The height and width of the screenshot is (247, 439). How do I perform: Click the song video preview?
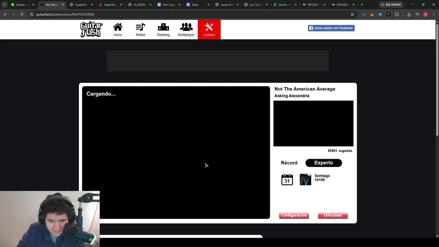pos(313,123)
